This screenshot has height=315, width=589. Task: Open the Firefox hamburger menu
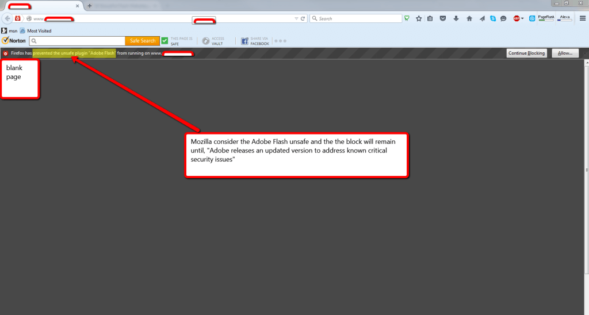click(x=583, y=18)
